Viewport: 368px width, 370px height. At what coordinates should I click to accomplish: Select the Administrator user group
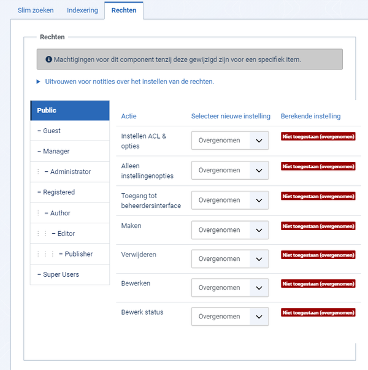pos(70,172)
